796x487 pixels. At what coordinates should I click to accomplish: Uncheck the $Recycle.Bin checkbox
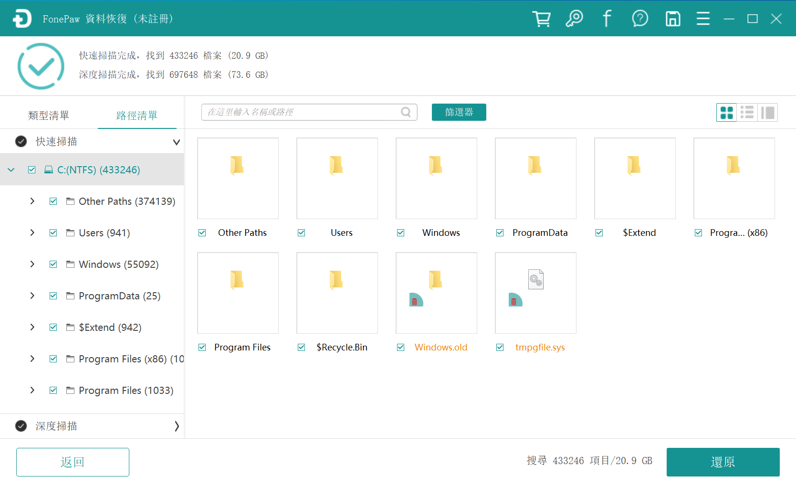[x=301, y=347]
